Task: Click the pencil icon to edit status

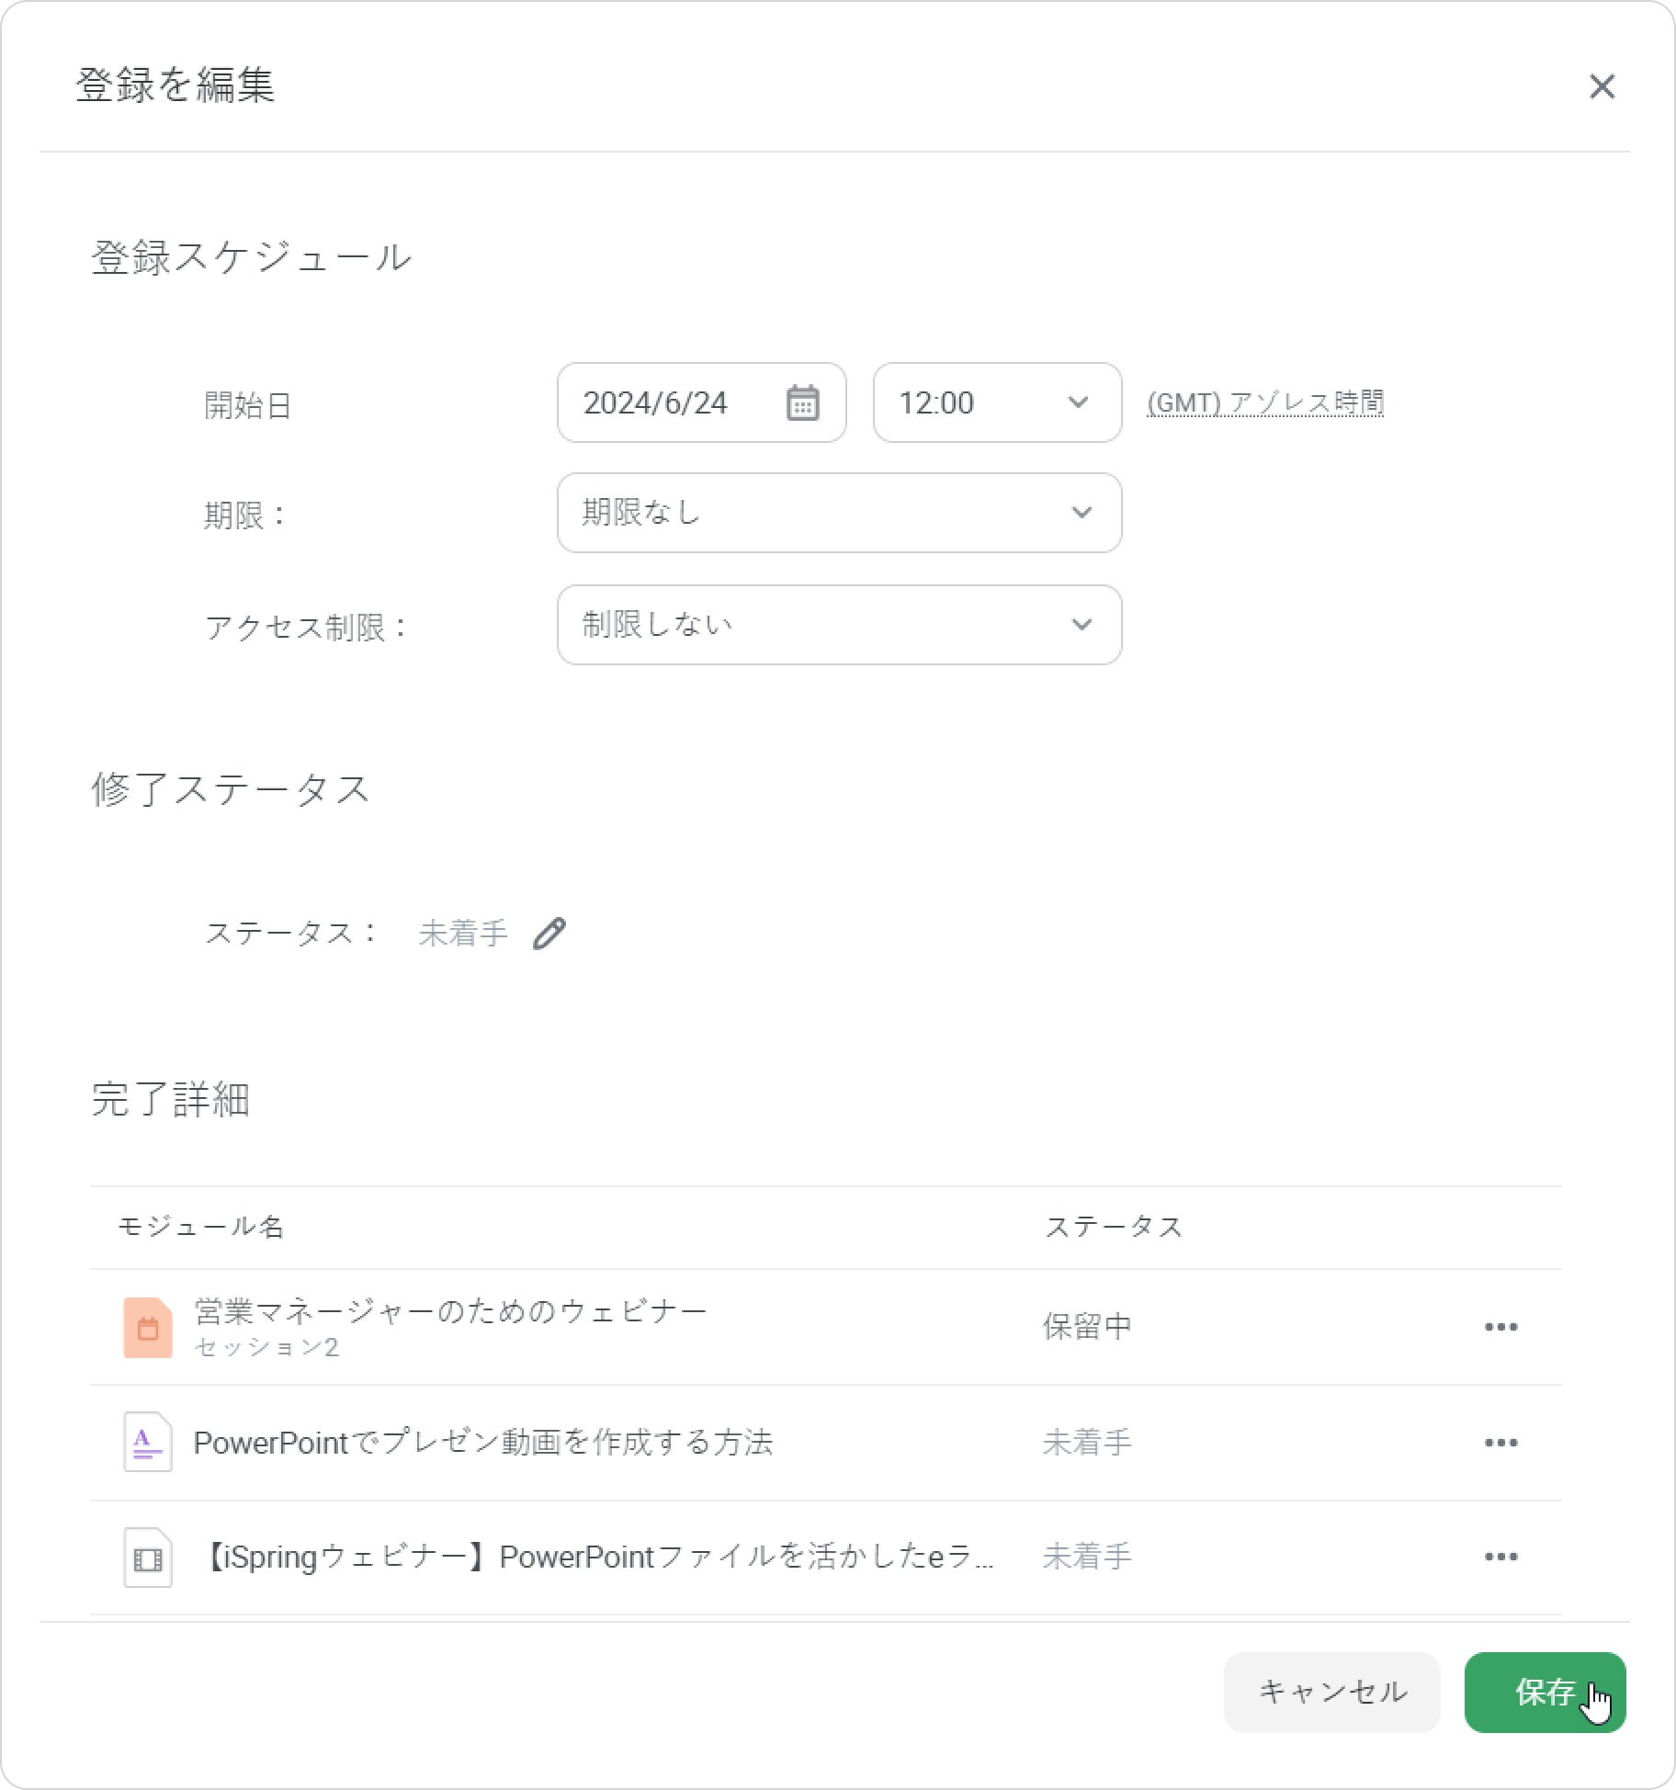Action: tap(549, 934)
